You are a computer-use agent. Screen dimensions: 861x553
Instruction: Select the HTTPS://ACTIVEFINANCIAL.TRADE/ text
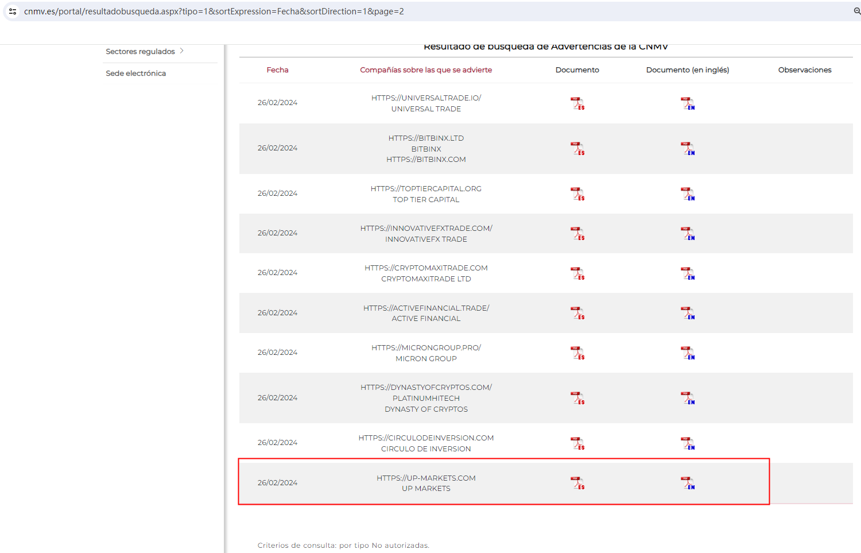[426, 308]
